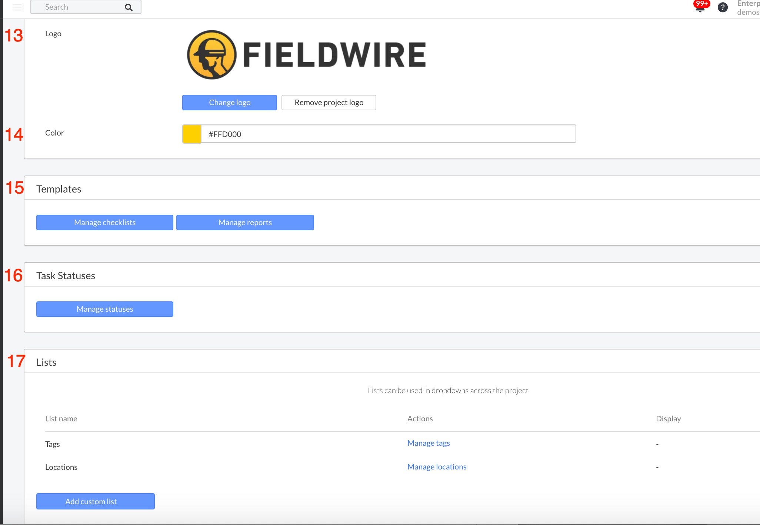
Task: Select the Tags list name cell
Action: coord(52,444)
